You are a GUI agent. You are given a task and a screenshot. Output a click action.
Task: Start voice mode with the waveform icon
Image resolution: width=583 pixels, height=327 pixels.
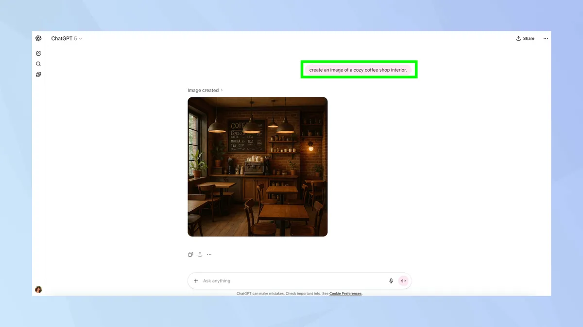tap(403, 280)
